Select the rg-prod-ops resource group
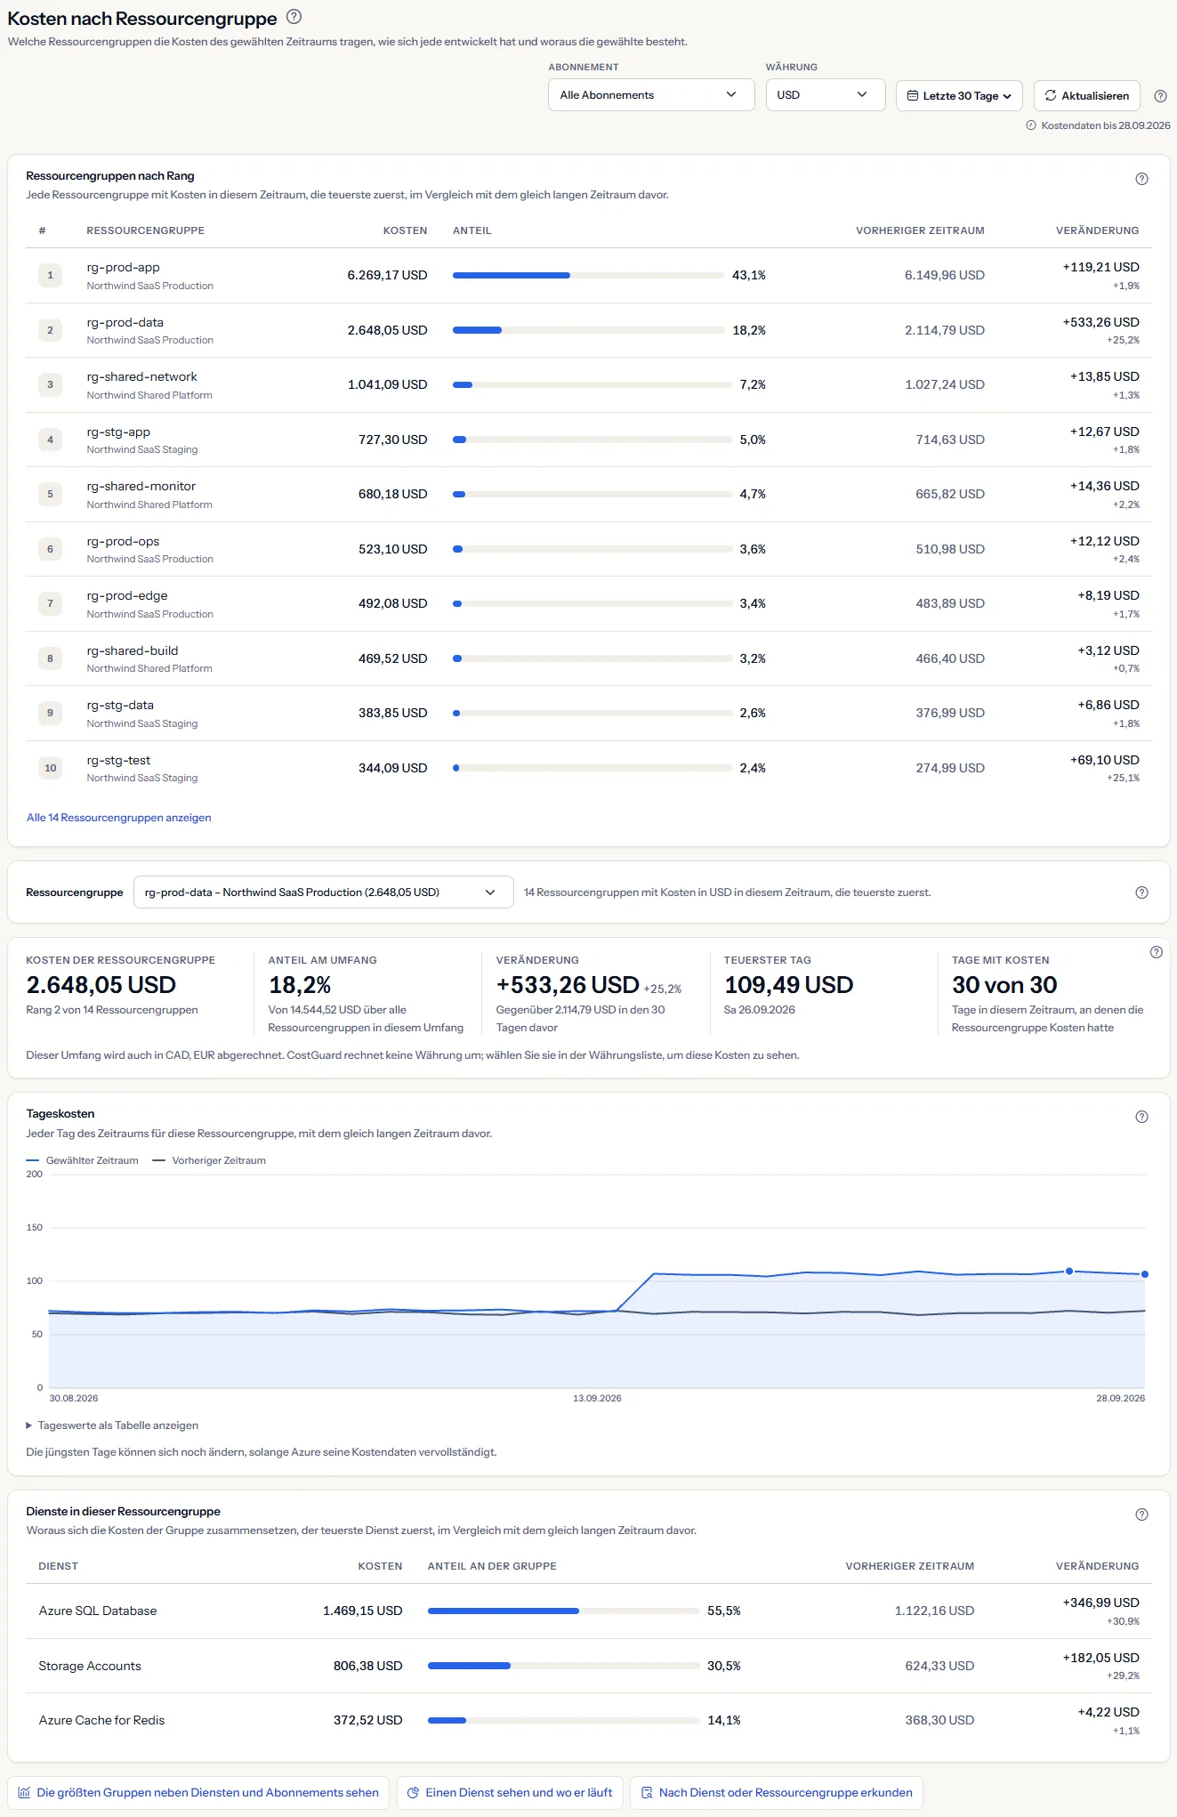Viewport: 1177px width, 1817px height. click(123, 541)
